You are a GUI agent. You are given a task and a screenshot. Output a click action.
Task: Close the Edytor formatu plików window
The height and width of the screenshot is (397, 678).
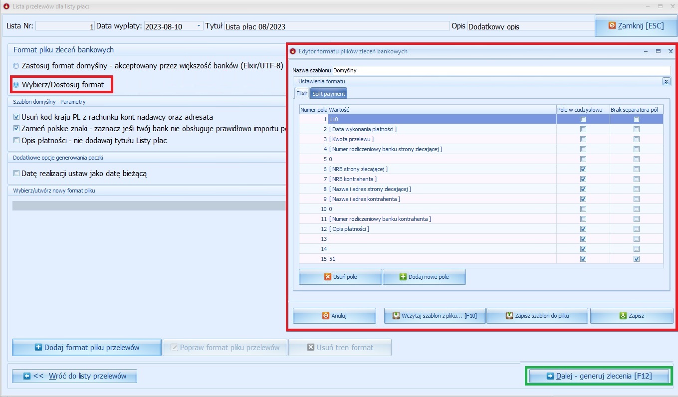point(671,51)
